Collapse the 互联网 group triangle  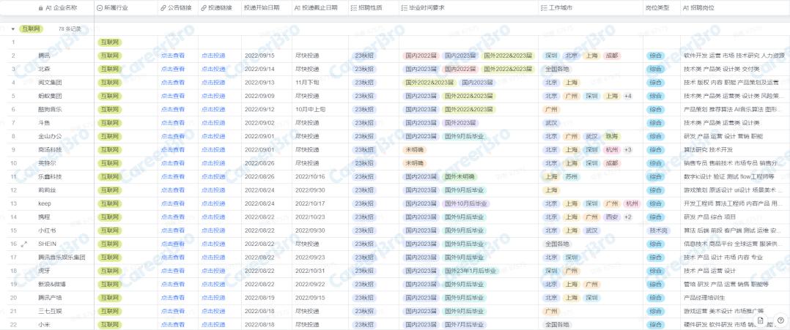(13, 29)
